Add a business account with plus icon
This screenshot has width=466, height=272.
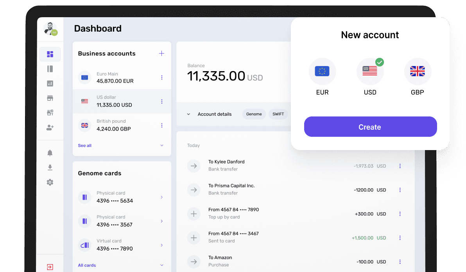(161, 54)
